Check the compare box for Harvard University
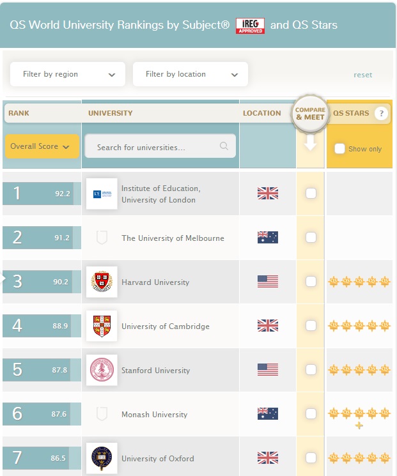397x476 pixels. [x=311, y=282]
